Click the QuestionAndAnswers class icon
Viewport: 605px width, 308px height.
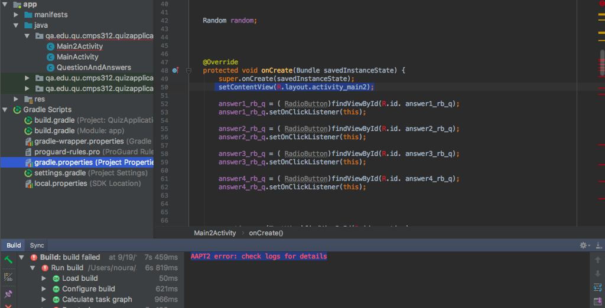pyautogui.click(x=50, y=67)
